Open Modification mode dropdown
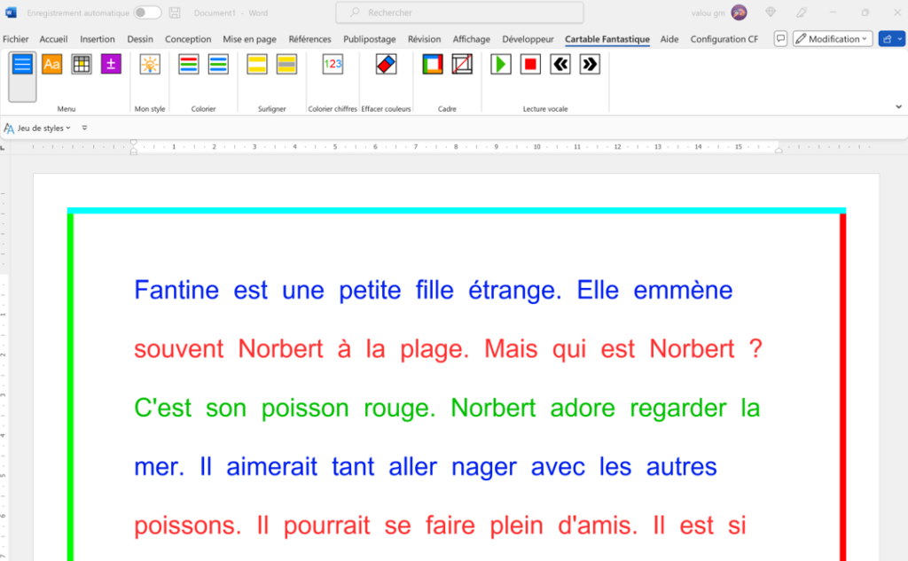Screen dimensions: 908x561 click(833, 39)
